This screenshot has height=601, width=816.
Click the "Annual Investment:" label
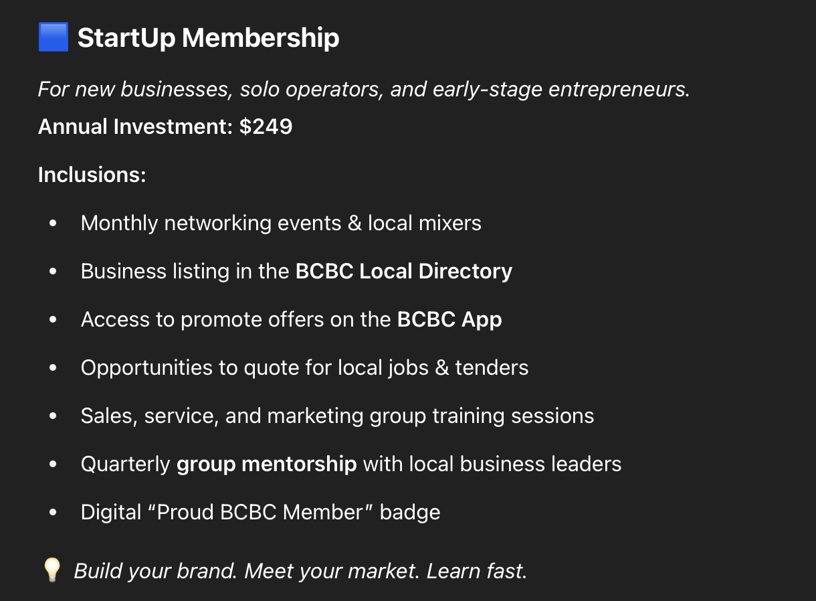134,126
